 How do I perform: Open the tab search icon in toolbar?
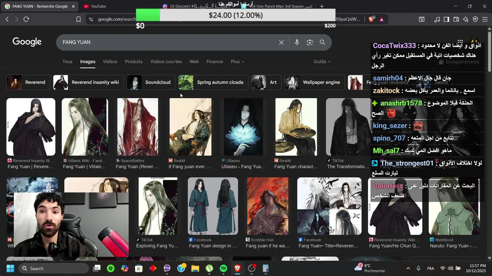click(422, 19)
